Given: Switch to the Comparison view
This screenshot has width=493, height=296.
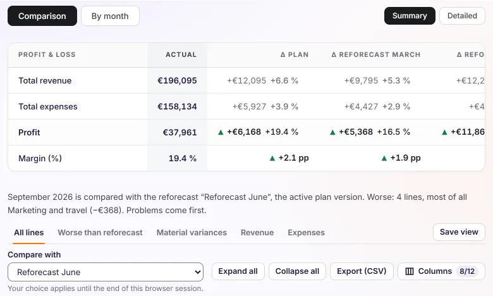Looking at the screenshot, I should (x=42, y=16).
